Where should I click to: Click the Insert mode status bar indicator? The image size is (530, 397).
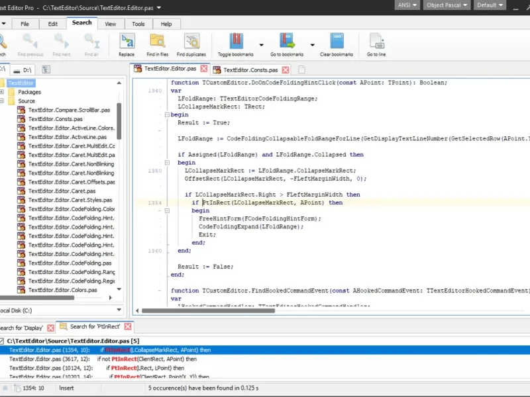coord(66,388)
